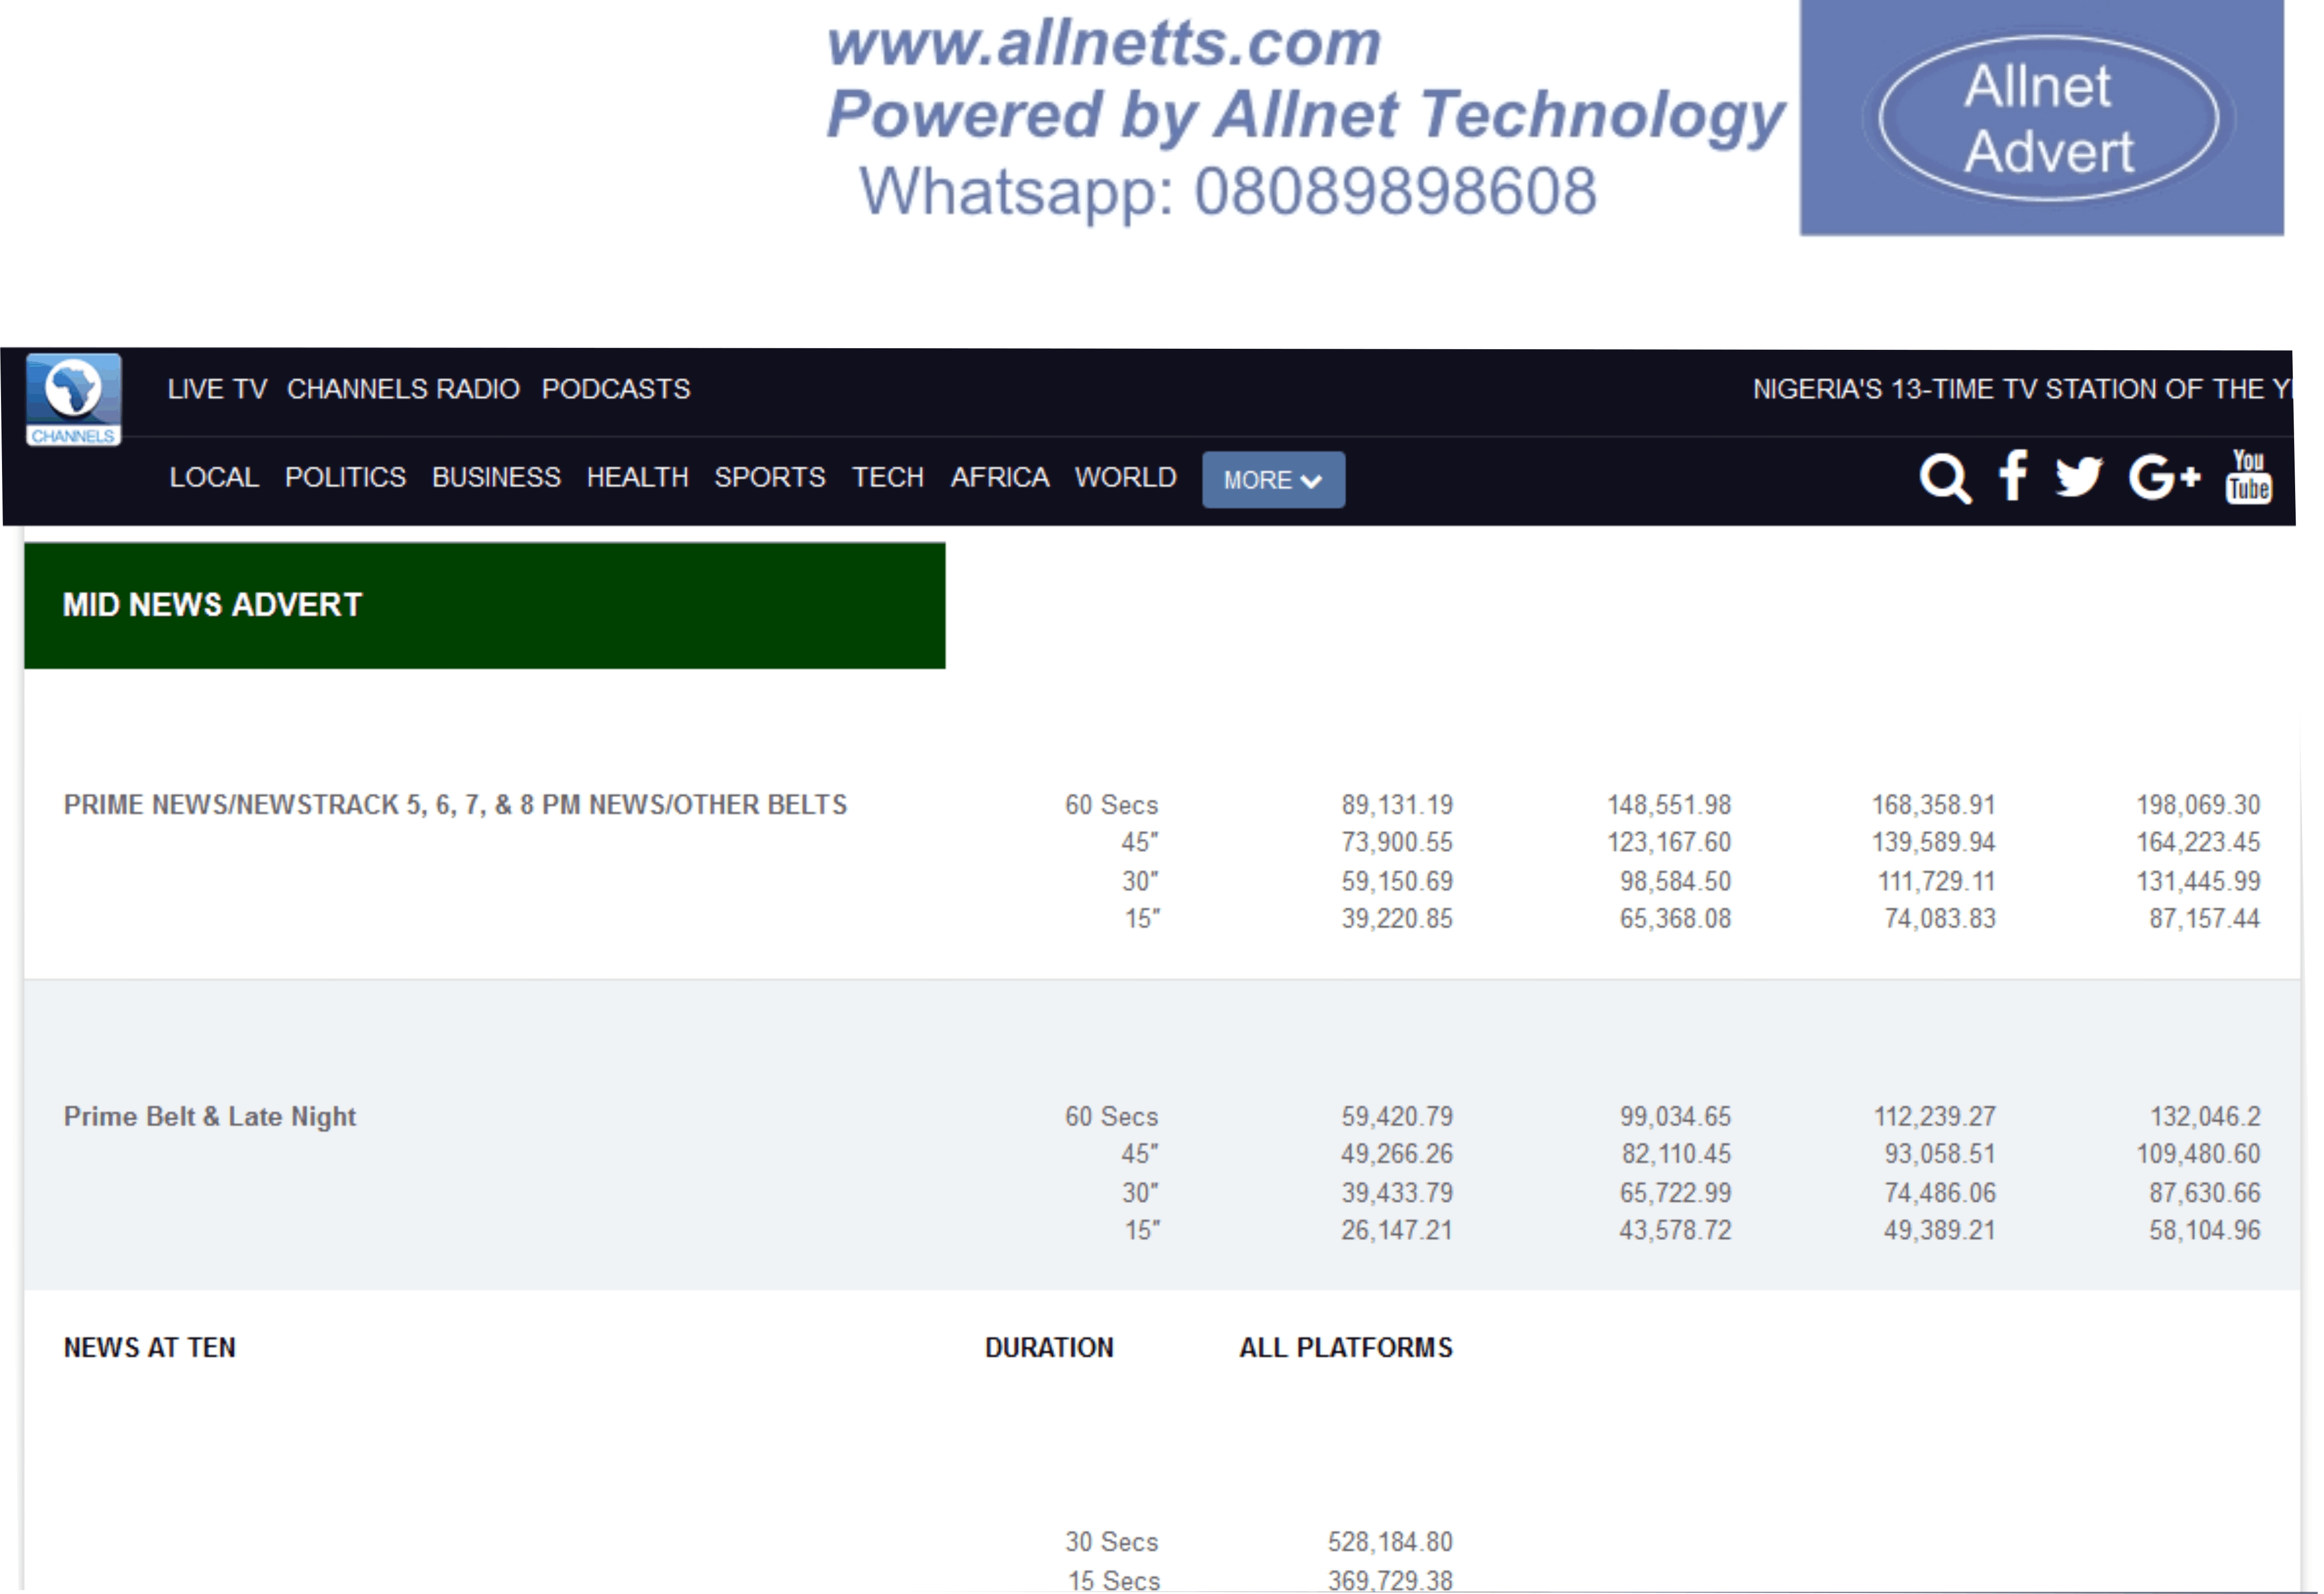Select the TECH menu item
This screenshot has height=1594, width=2324.
click(x=887, y=477)
